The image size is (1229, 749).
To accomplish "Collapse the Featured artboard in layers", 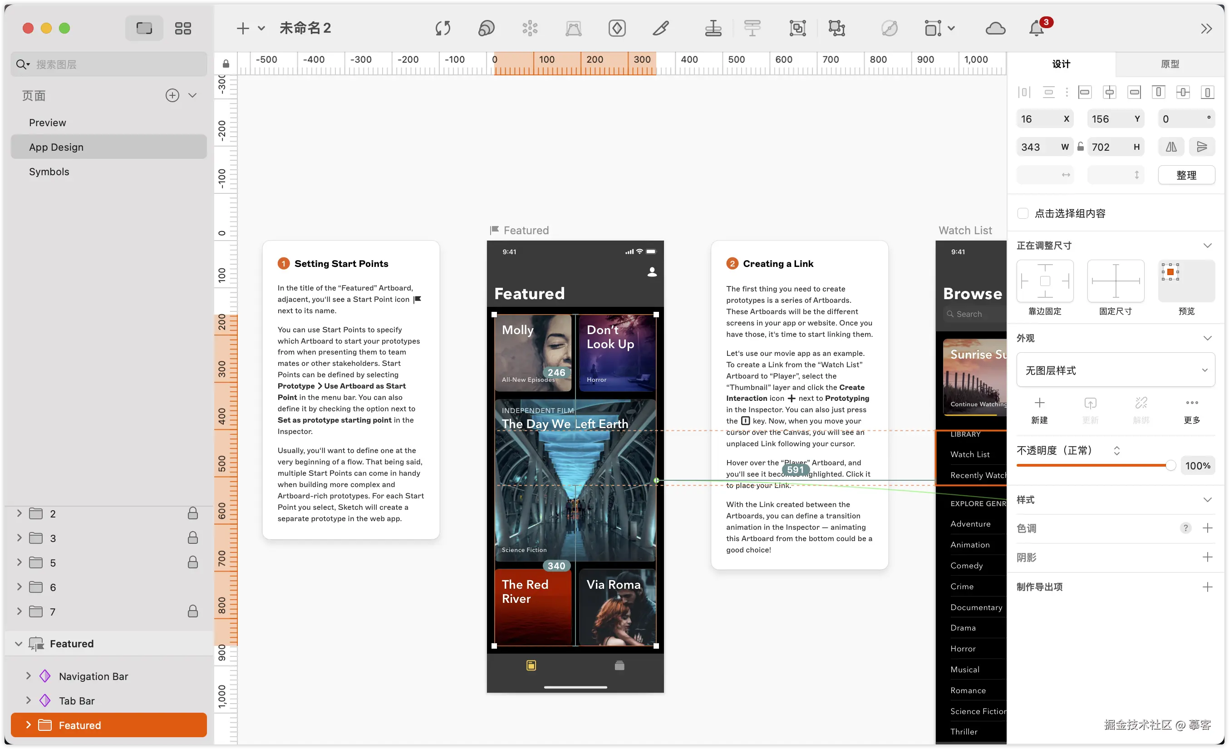I will tap(19, 644).
